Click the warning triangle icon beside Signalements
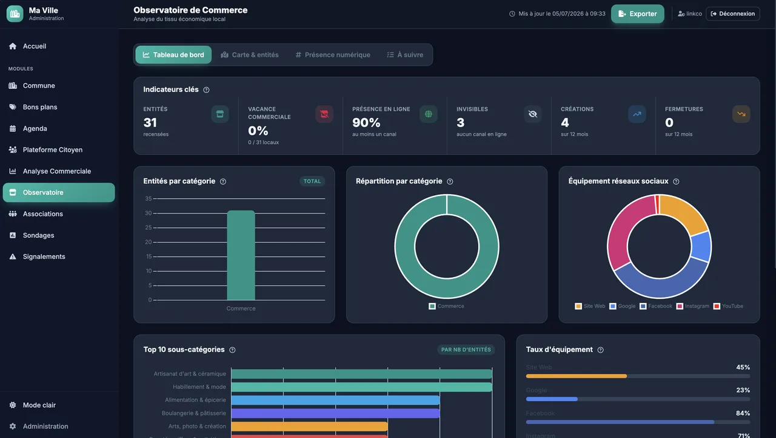The image size is (776, 438). [x=13, y=257]
